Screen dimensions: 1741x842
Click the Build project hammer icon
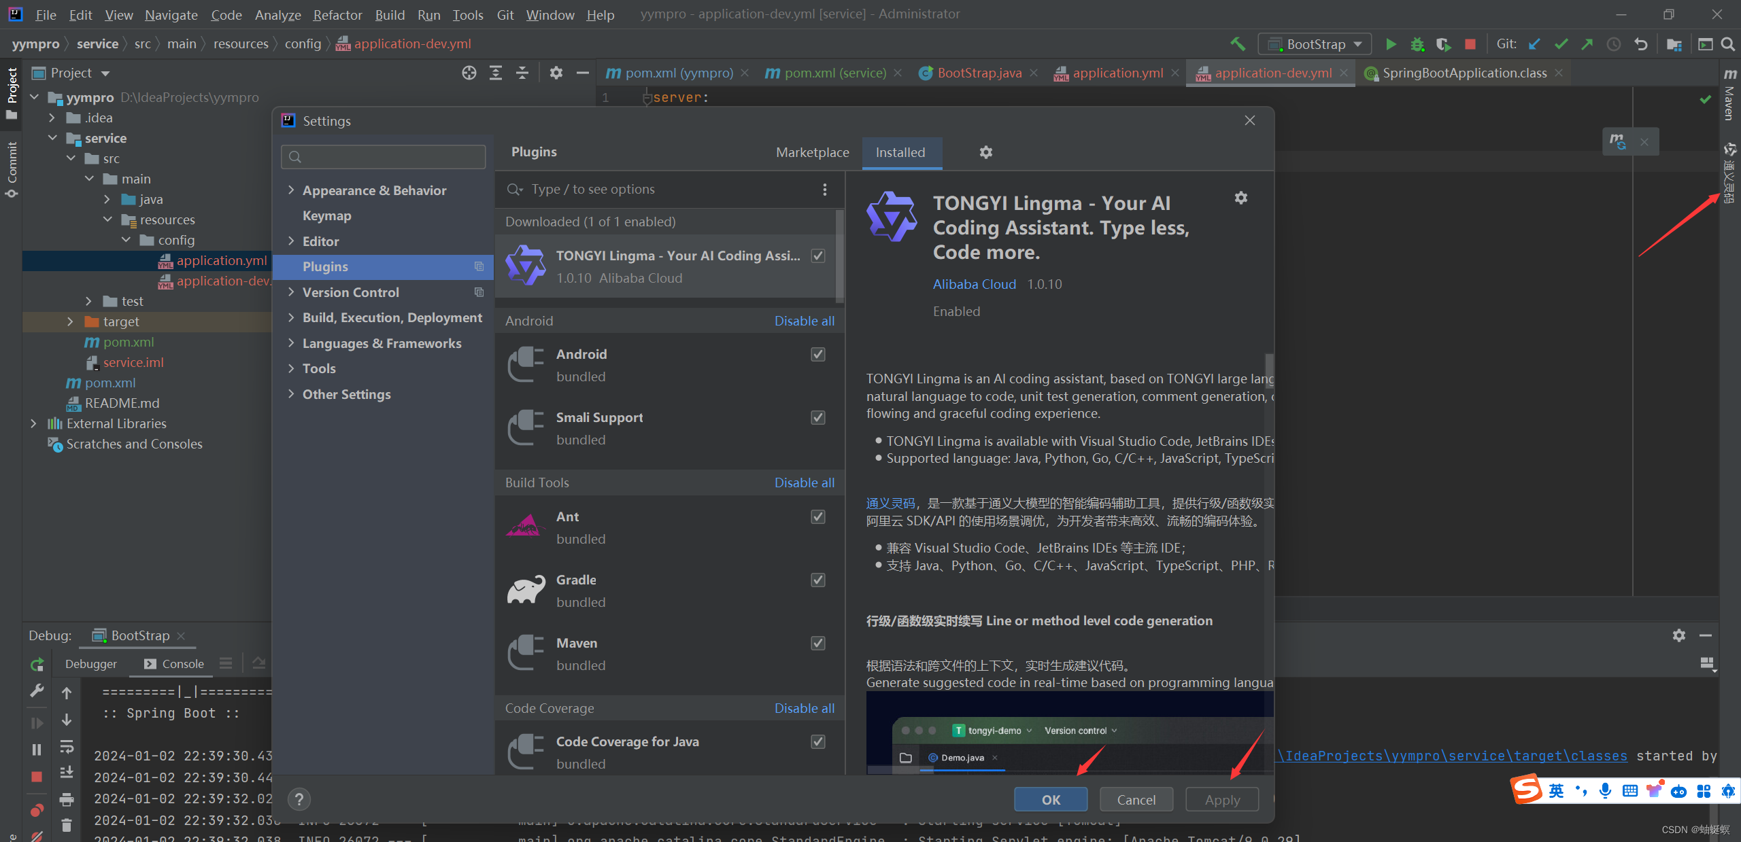[x=1238, y=44]
